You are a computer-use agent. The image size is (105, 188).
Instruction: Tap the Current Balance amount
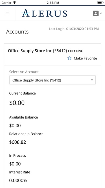click(17, 103)
